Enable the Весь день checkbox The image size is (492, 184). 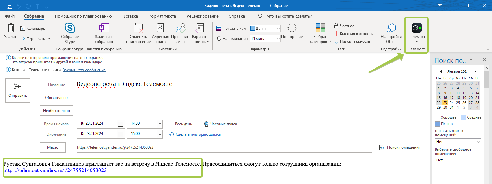(171, 124)
